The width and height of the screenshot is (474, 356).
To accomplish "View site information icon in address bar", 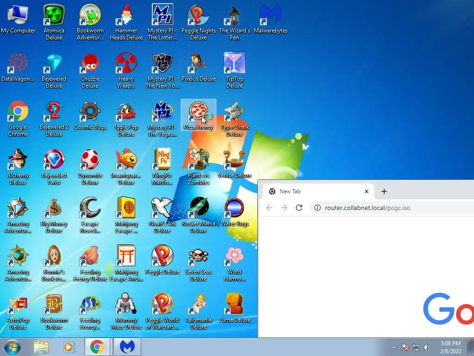I will tap(317, 208).
